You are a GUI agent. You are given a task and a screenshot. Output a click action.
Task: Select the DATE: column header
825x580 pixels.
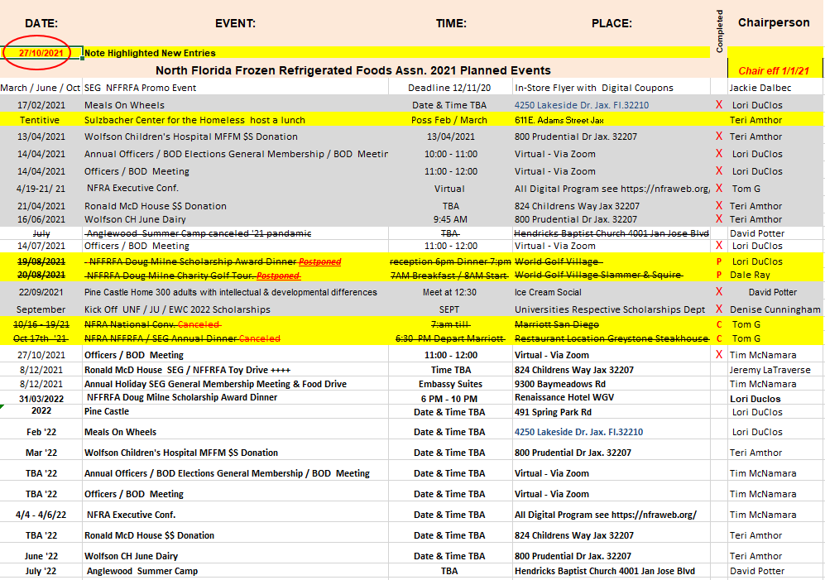click(41, 23)
